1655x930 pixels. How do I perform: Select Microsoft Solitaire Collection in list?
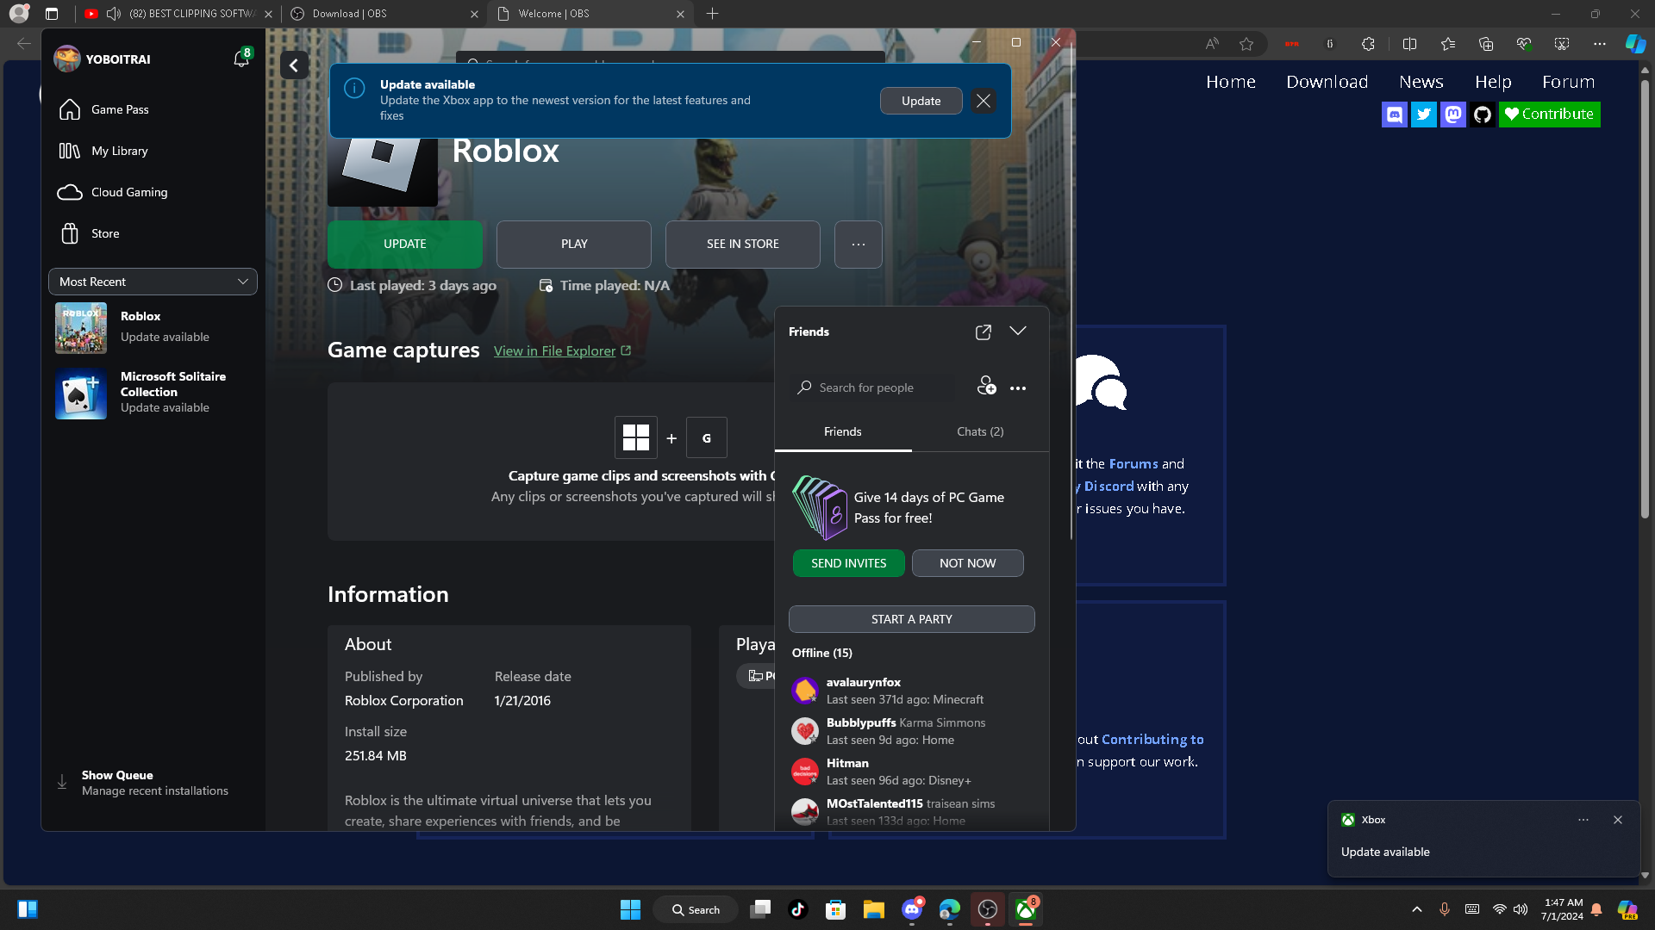pos(153,393)
